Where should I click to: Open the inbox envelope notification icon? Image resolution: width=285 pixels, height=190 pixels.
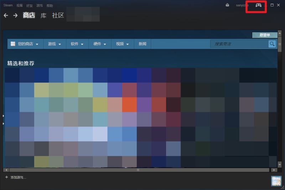click(x=227, y=5)
